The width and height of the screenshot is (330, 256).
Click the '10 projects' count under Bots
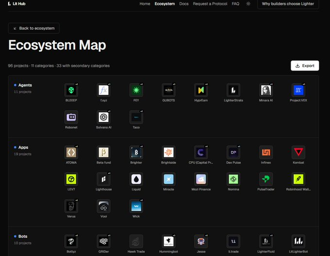coord(22,243)
